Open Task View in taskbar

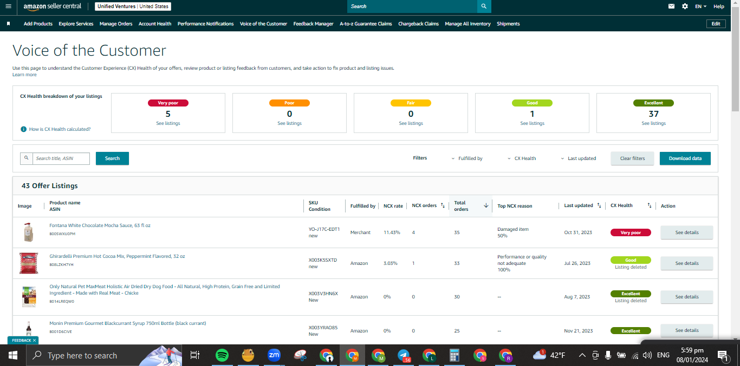pos(194,355)
